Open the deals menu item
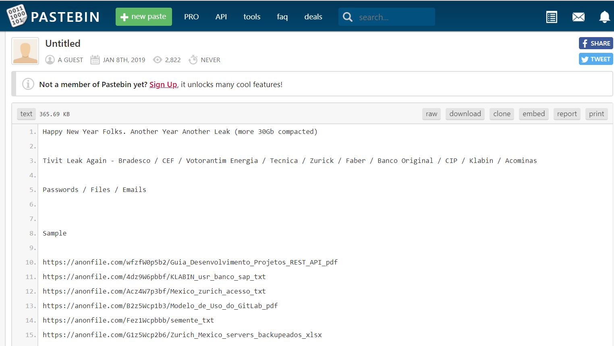 coord(313,17)
